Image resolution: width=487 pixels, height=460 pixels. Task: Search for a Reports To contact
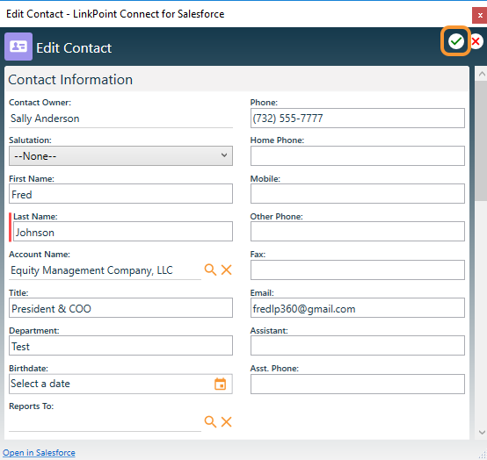[x=210, y=422]
